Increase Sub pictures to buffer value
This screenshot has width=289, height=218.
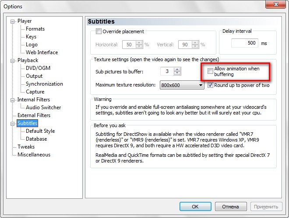tap(177, 69)
